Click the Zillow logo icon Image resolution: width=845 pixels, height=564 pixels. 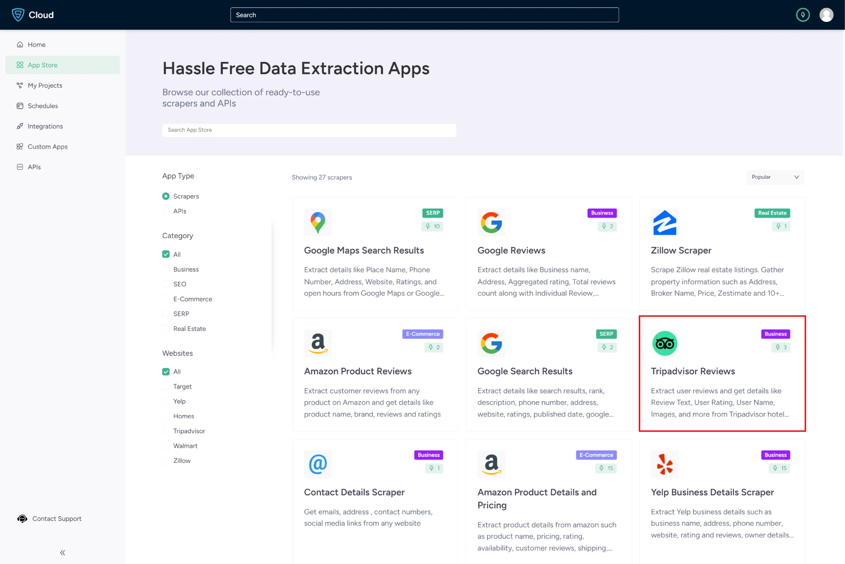click(x=664, y=222)
